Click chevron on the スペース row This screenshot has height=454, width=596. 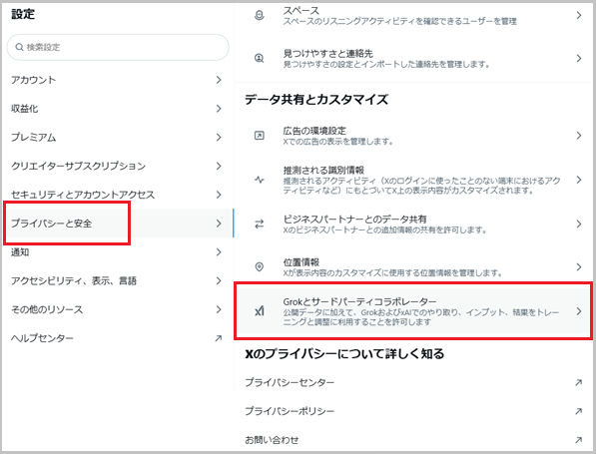(x=579, y=16)
